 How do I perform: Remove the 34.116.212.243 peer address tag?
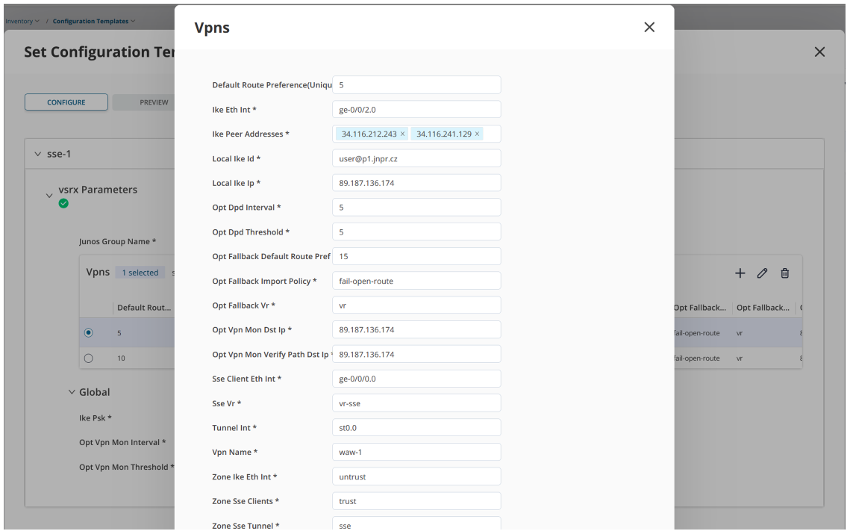(x=403, y=134)
